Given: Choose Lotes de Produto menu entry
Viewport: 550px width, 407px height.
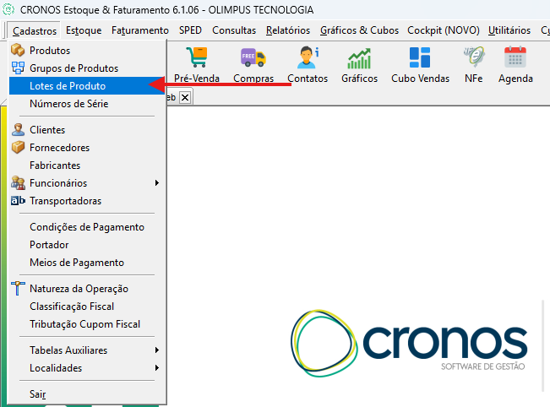Looking at the screenshot, I should coord(87,86).
